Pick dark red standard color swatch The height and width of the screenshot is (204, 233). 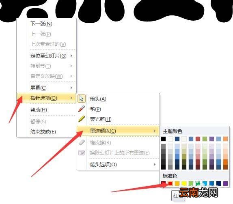(x=163, y=183)
